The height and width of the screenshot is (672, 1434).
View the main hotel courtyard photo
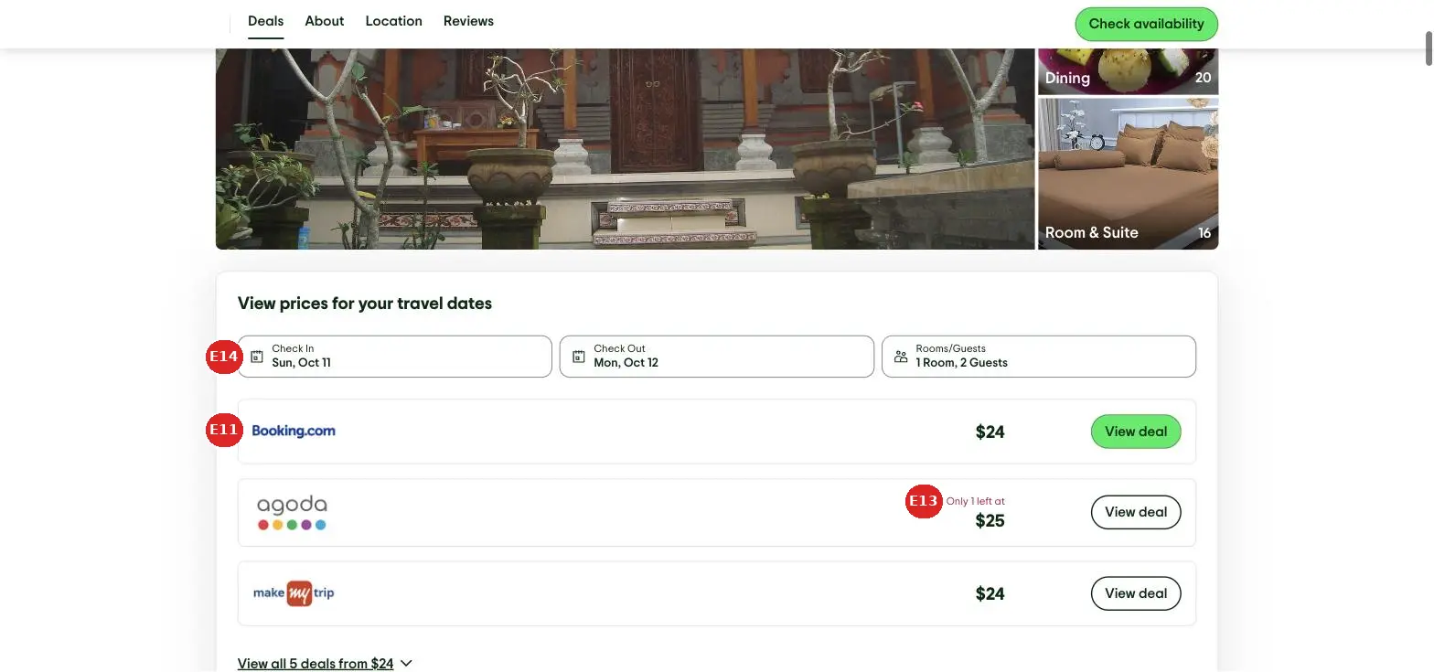coord(625,149)
